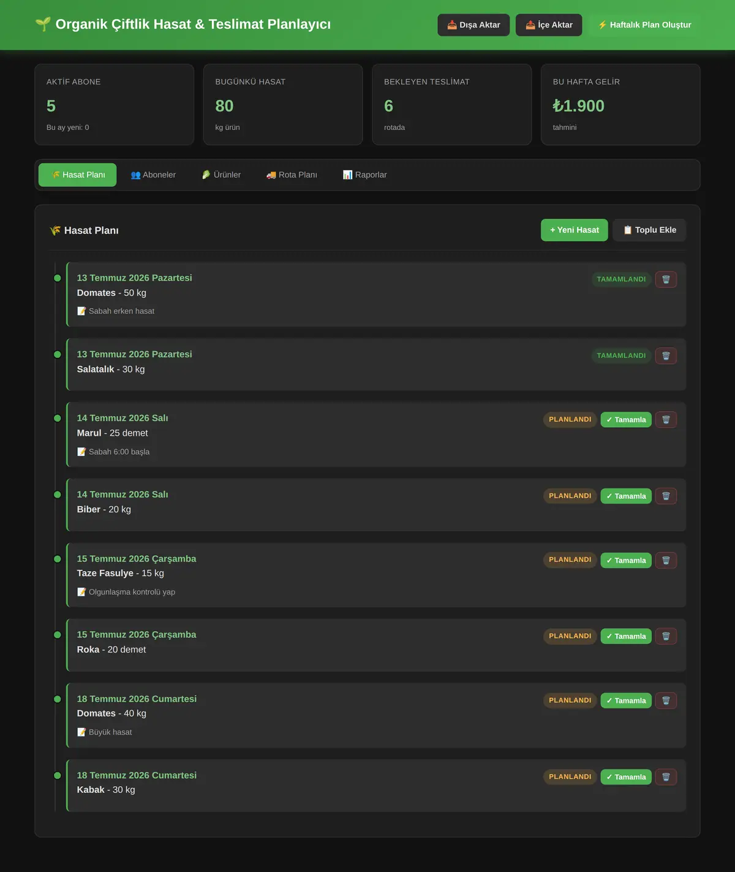Screen dimensions: 735x872
Task: Select the Bu Hafta Gelir stat card
Action: pyautogui.click(x=620, y=105)
